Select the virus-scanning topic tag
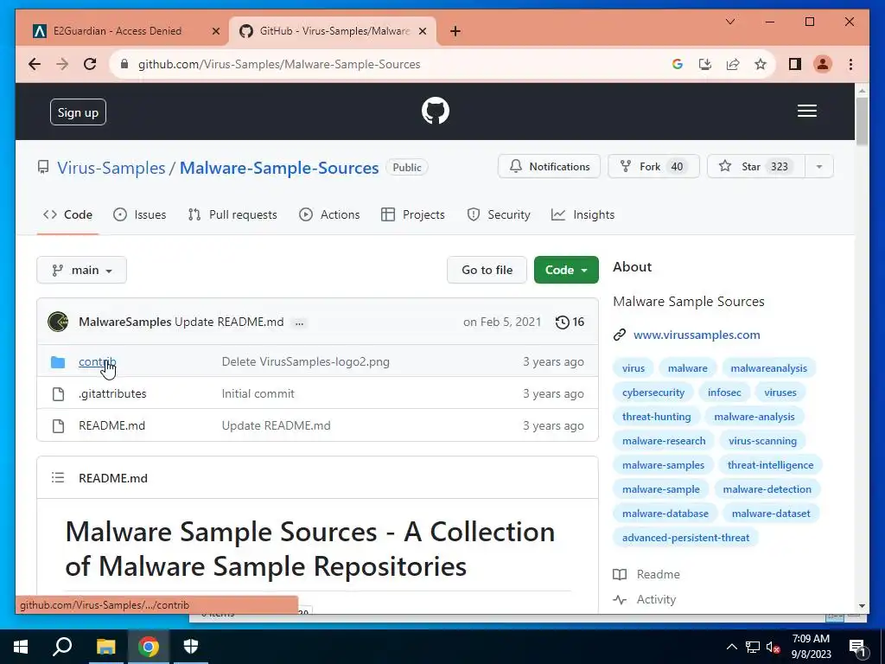885x664 pixels. (762, 441)
